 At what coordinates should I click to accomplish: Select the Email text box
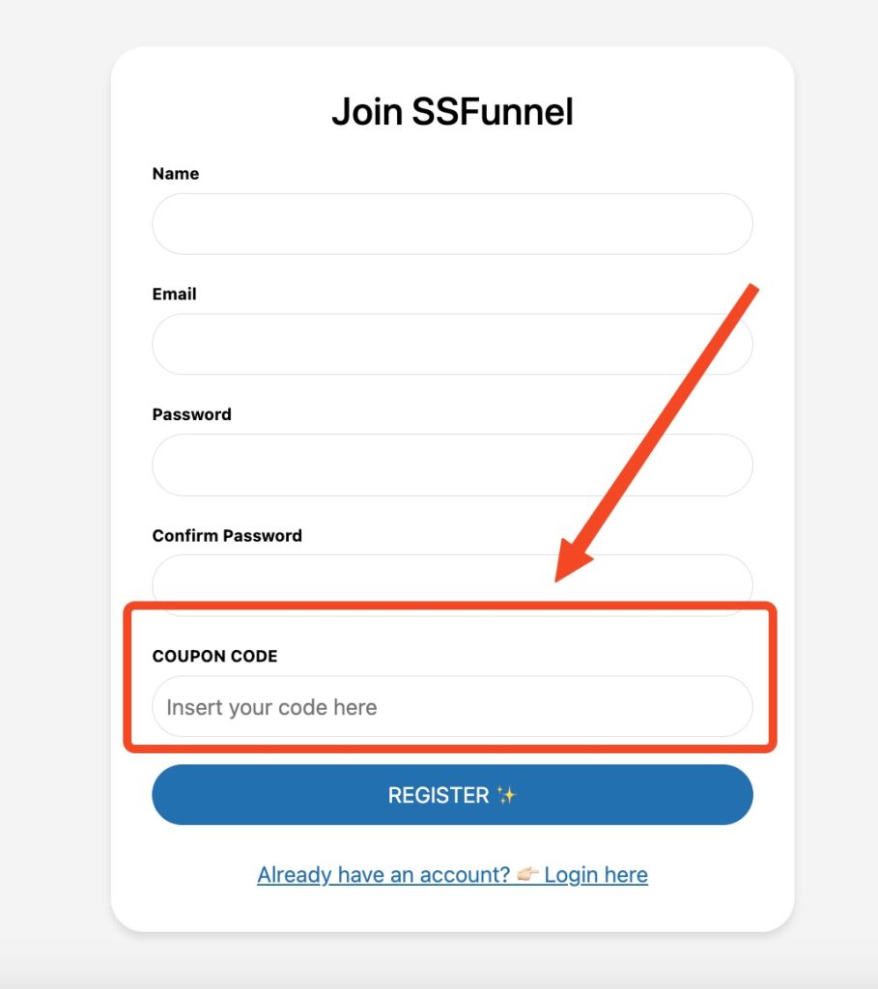click(452, 344)
